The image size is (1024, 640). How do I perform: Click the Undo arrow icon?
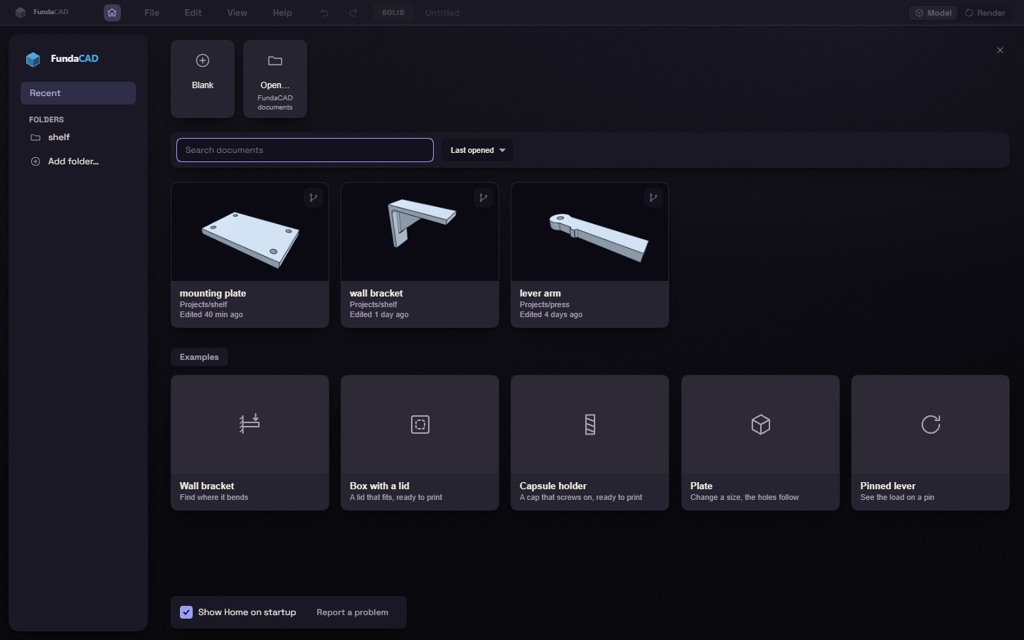324,13
